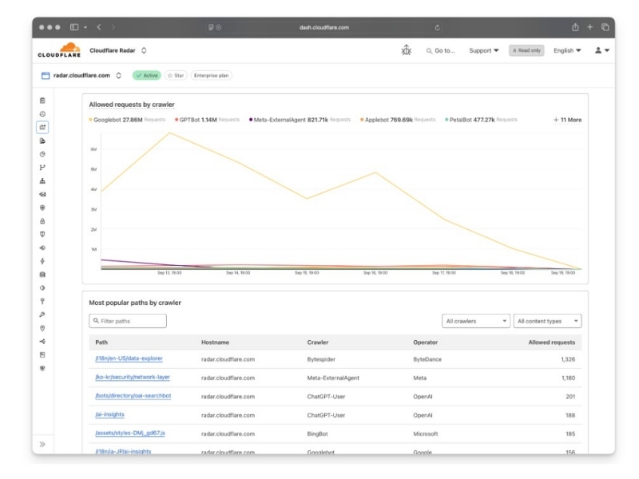Click the padlock icon in the sidebar
Image resolution: width=639 pixels, height=479 pixels.
(x=42, y=221)
